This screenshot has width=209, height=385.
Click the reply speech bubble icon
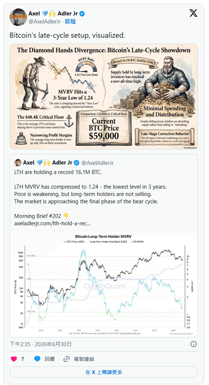click(37, 359)
